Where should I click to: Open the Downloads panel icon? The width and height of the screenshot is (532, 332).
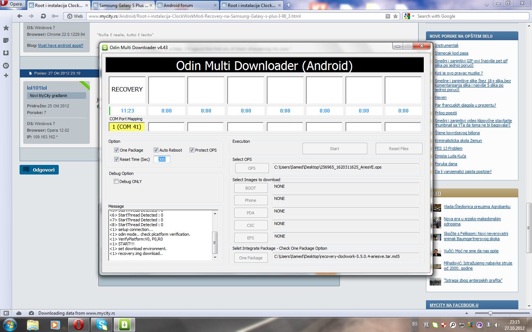pyautogui.click(x=6, y=53)
